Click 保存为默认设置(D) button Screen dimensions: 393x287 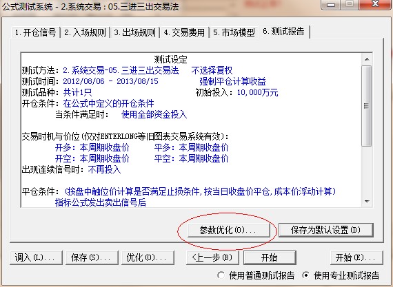click(x=325, y=230)
